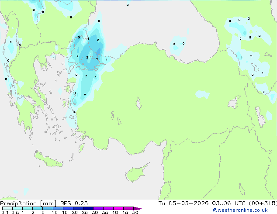Click the above-50 arrow tip of legend
The image size is (277, 214).
click(x=138, y=208)
